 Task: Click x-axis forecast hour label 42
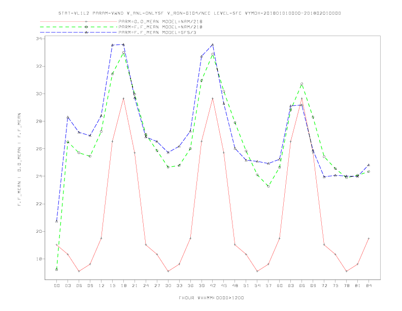(213, 286)
